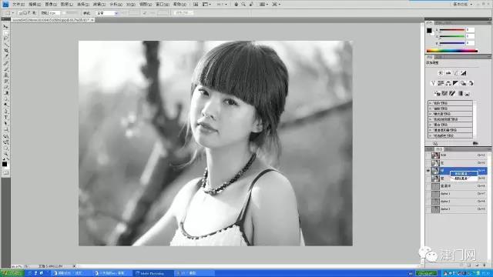Click the Windows Start button
Viewport: 493px width, 277px height.
pos(12,273)
